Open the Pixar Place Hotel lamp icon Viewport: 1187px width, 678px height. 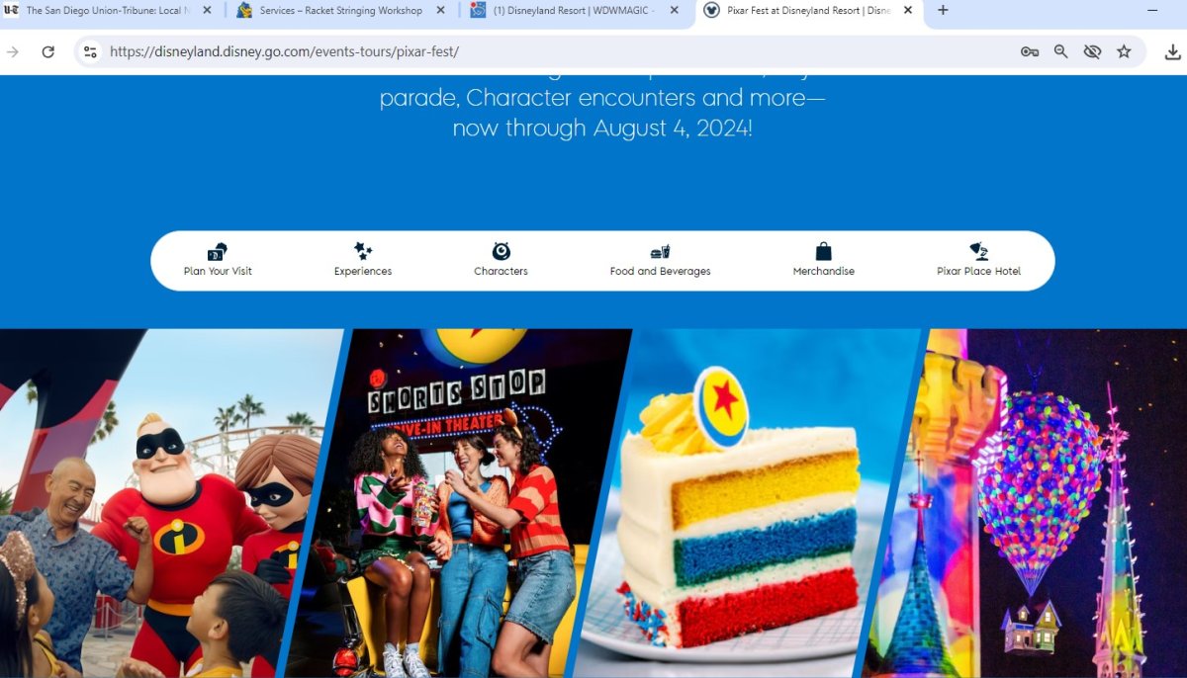click(x=978, y=251)
